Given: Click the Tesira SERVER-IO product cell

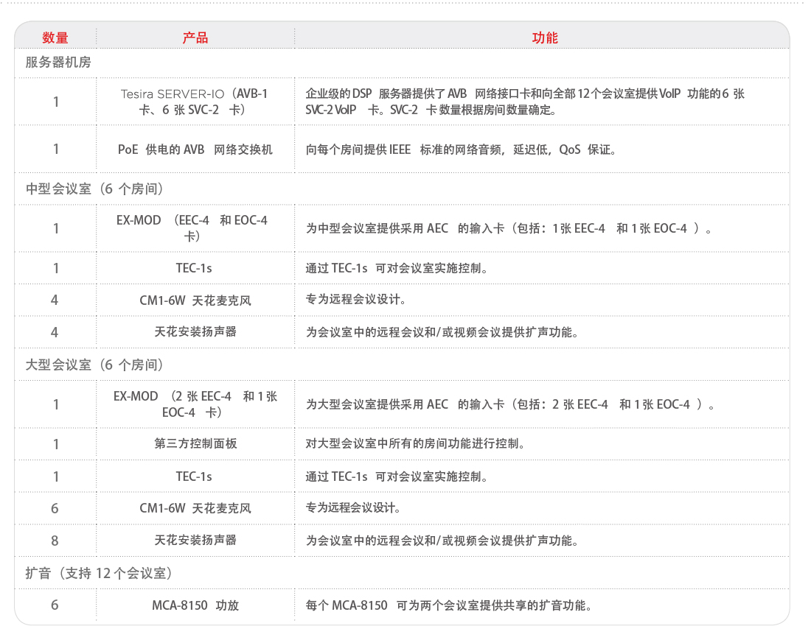Looking at the screenshot, I should tap(195, 102).
